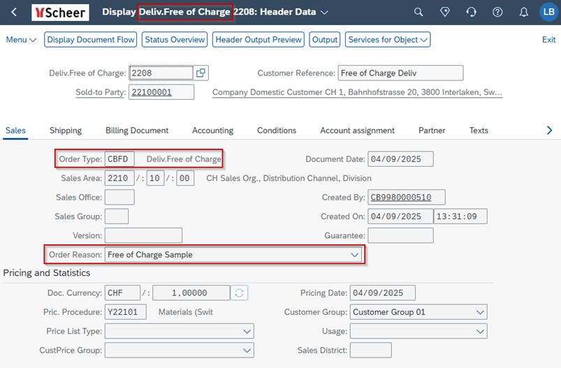561x368 pixels.
Task: Click the Customer Reference field
Action: click(400, 73)
